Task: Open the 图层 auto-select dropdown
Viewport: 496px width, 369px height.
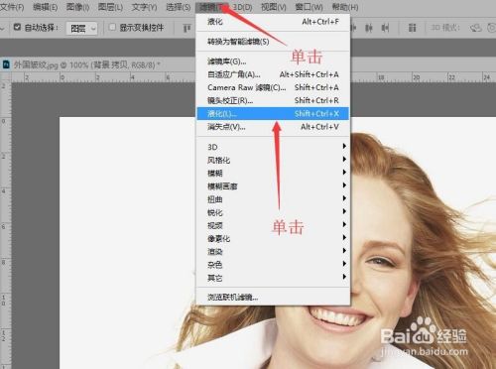Action: tap(81, 29)
